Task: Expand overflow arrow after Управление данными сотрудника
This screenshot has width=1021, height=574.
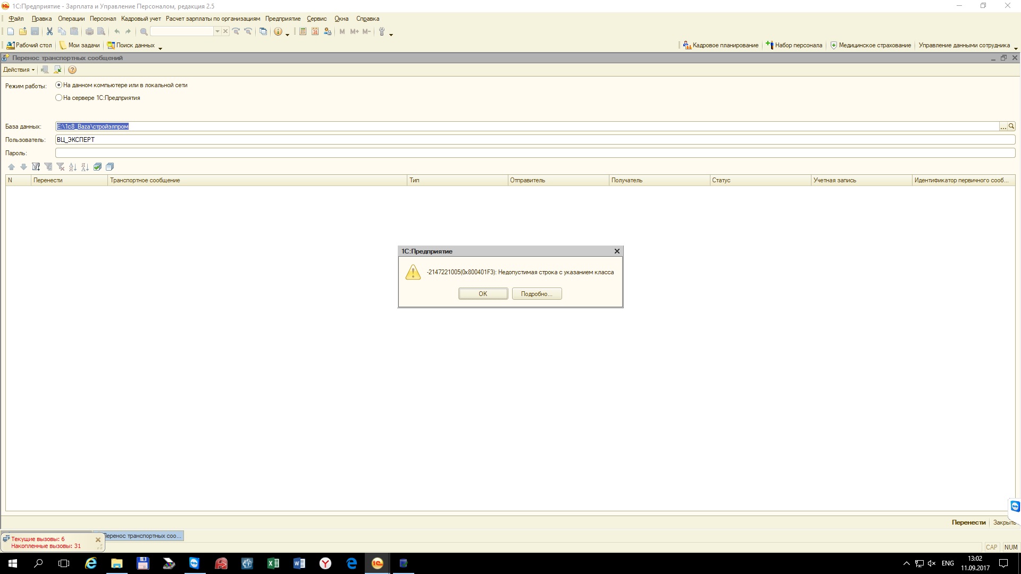Action: pyautogui.click(x=1016, y=48)
